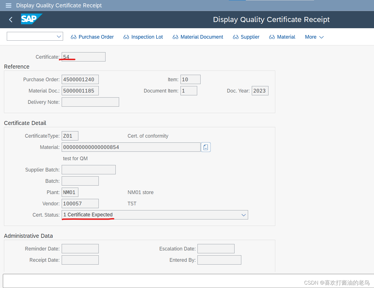Click the Inspection Lot toolbar entry
The height and width of the screenshot is (288, 374).
(147, 37)
